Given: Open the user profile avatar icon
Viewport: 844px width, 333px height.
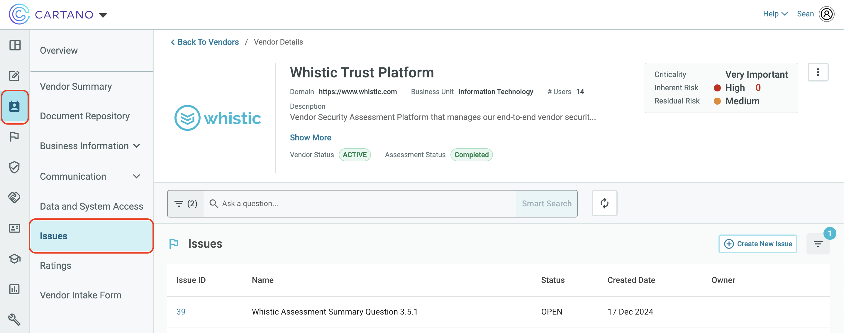Looking at the screenshot, I should click(826, 14).
